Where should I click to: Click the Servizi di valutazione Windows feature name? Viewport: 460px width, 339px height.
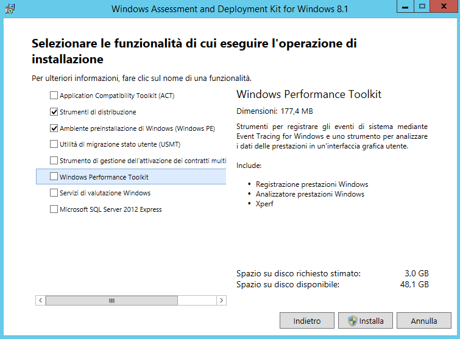click(105, 193)
